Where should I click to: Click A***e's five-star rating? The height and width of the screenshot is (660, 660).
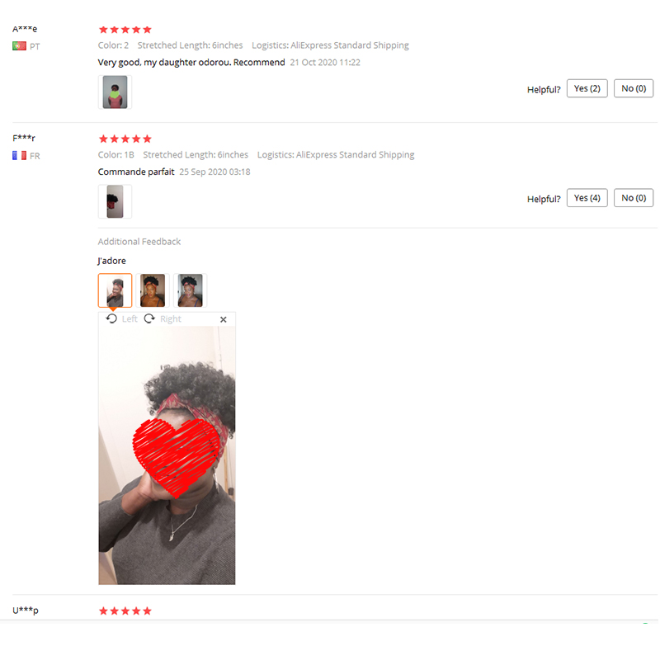point(125,30)
